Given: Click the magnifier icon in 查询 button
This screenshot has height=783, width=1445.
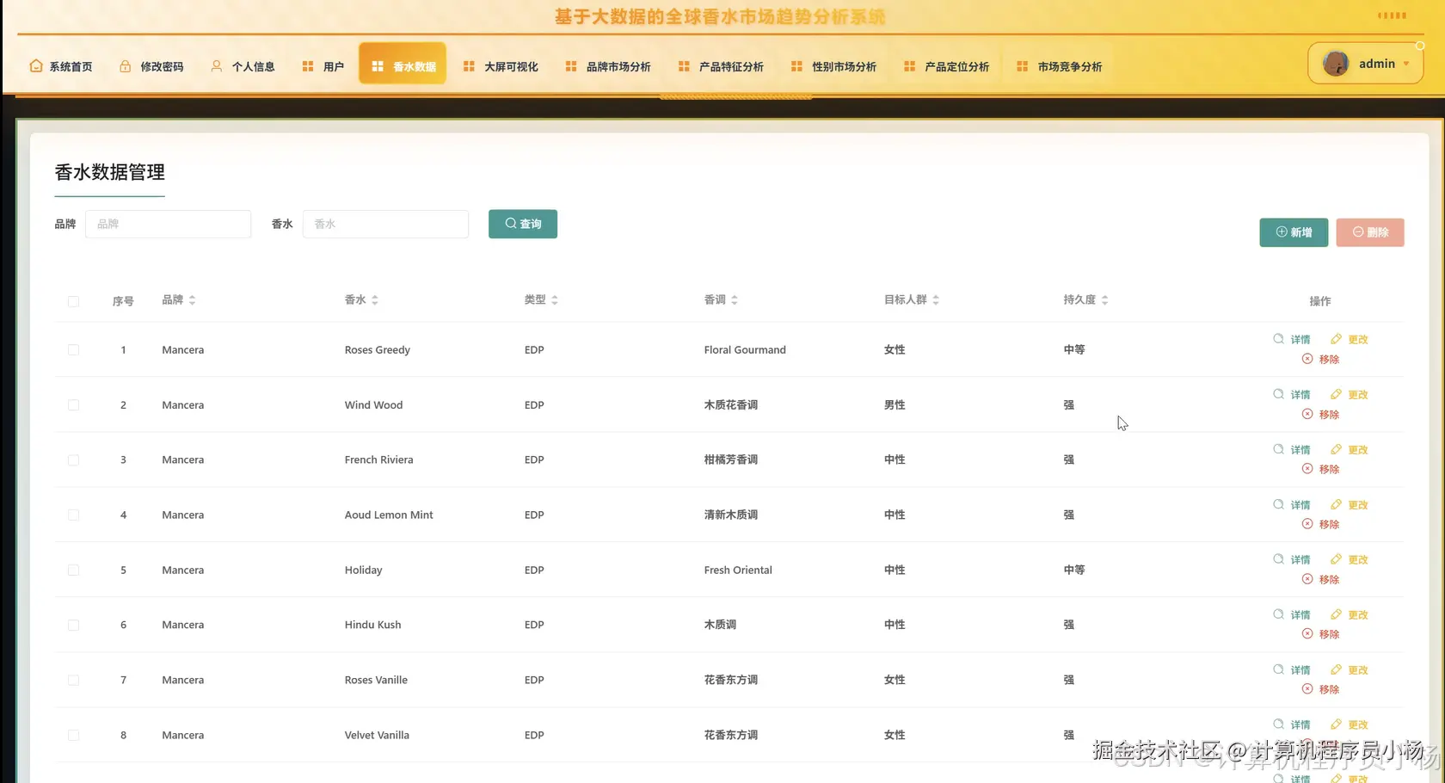Looking at the screenshot, I should click(x=511, y=224).
